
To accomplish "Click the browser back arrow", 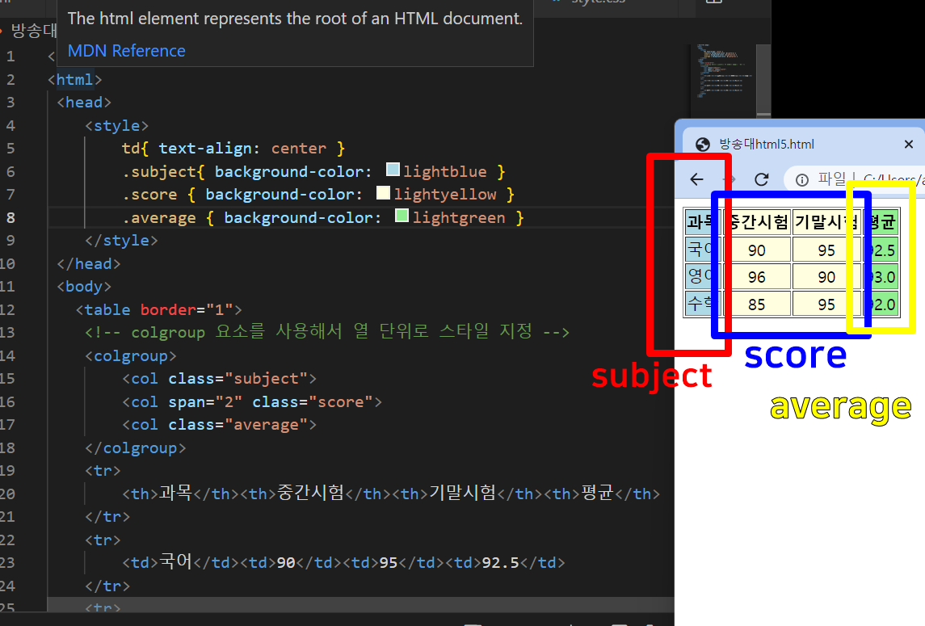I will [696, 179].
